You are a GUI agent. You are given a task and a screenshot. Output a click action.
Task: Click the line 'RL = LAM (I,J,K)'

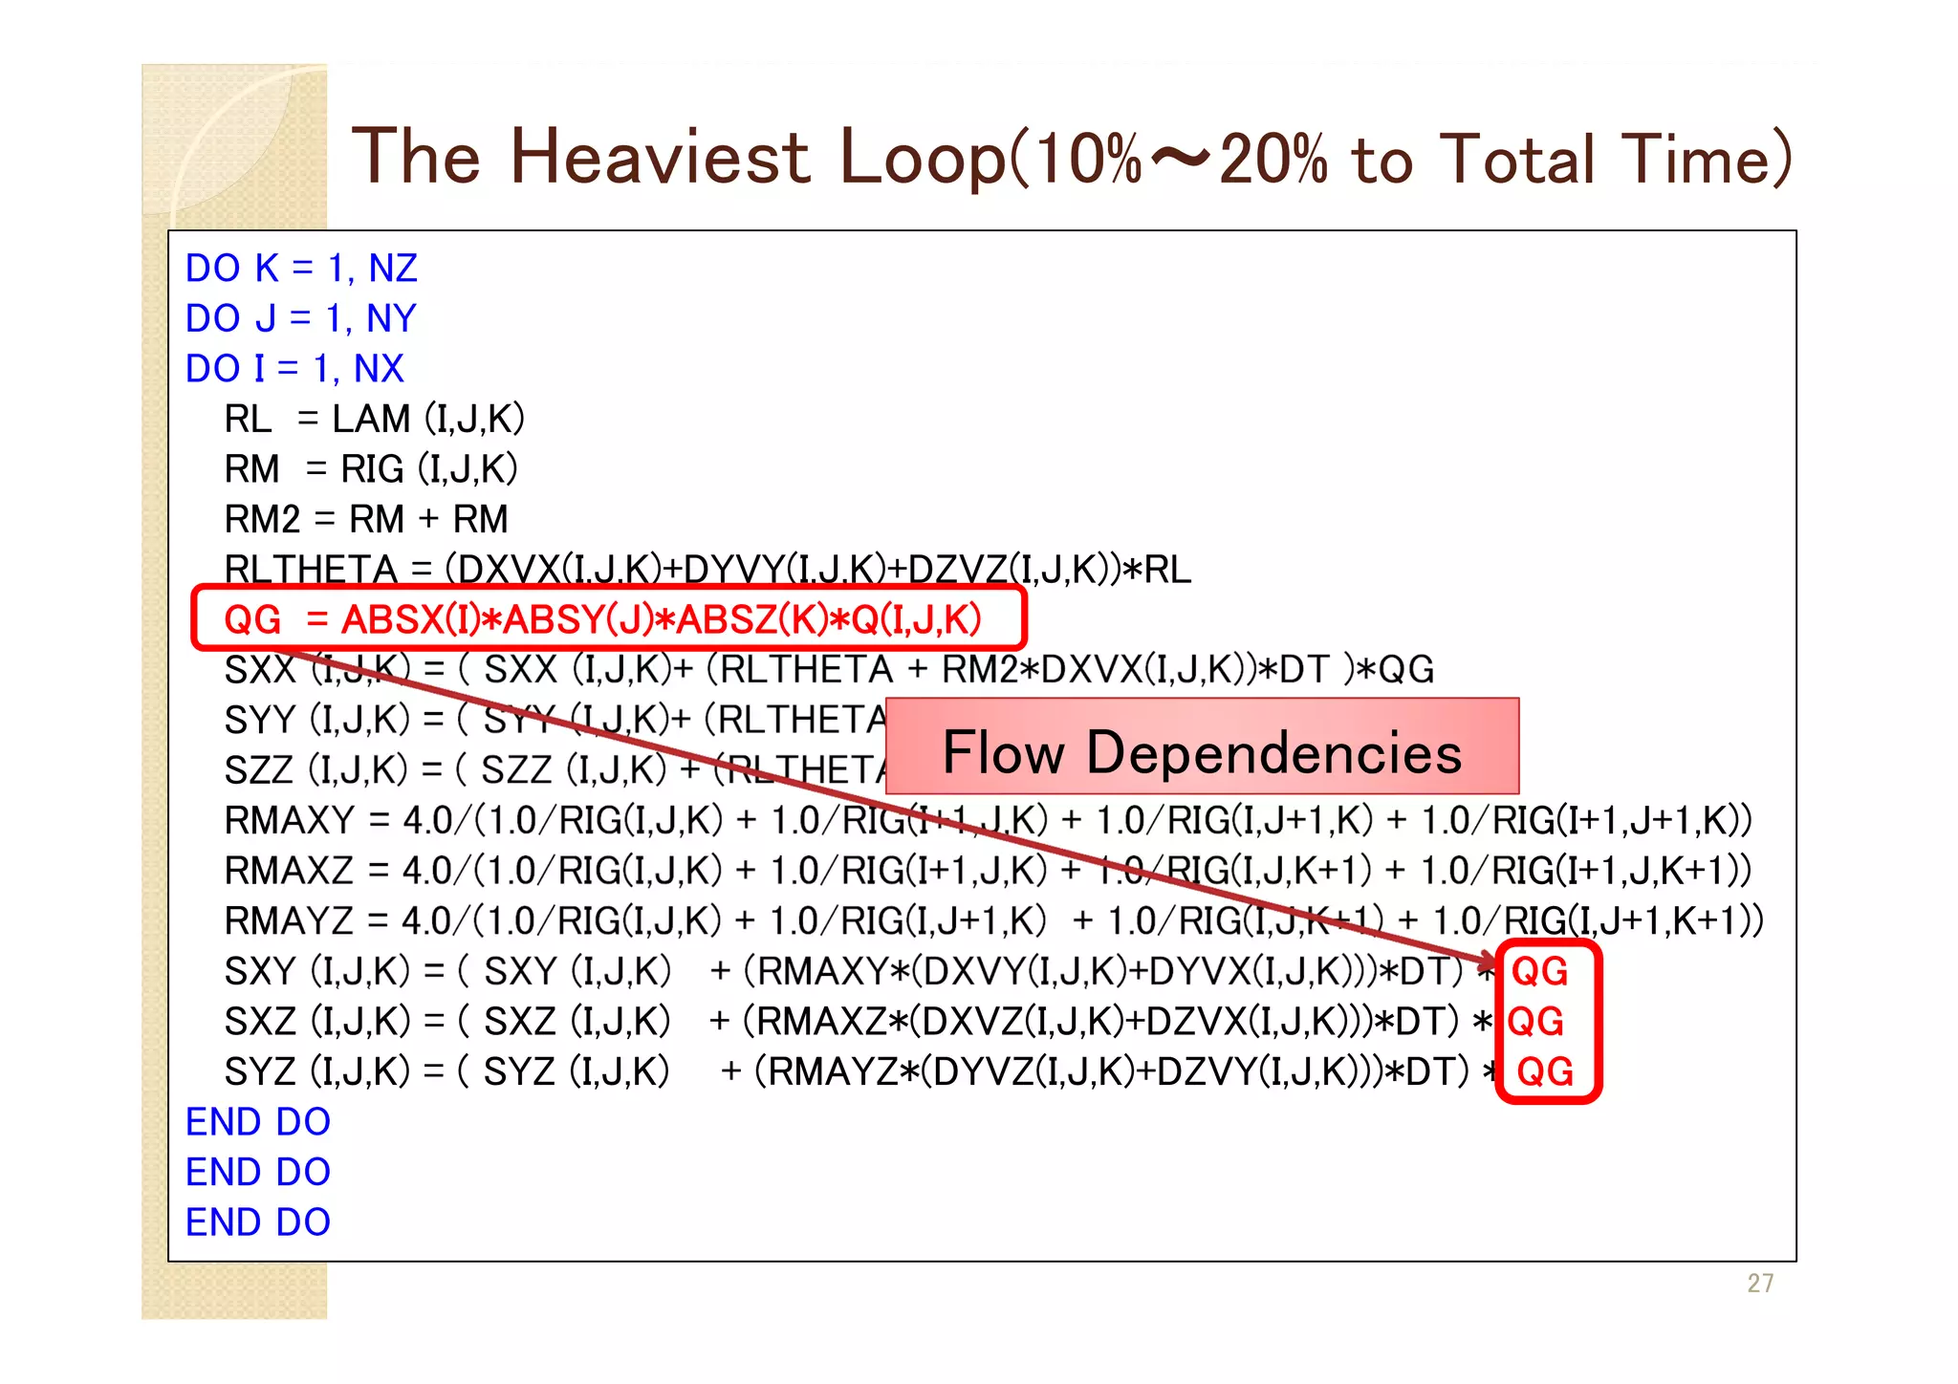tap(375, 419)
